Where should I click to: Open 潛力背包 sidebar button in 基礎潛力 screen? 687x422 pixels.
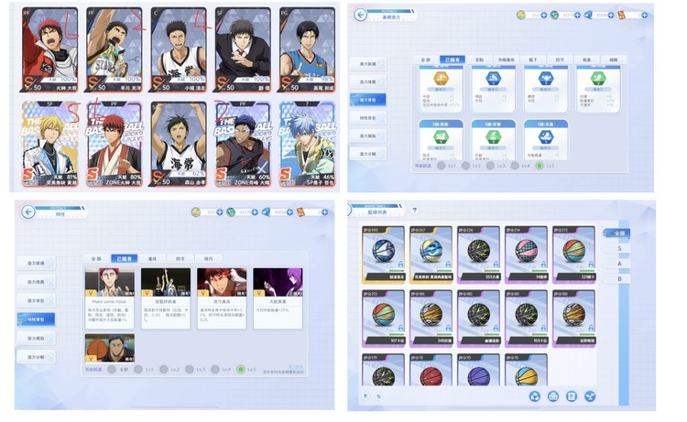[368, 100]
